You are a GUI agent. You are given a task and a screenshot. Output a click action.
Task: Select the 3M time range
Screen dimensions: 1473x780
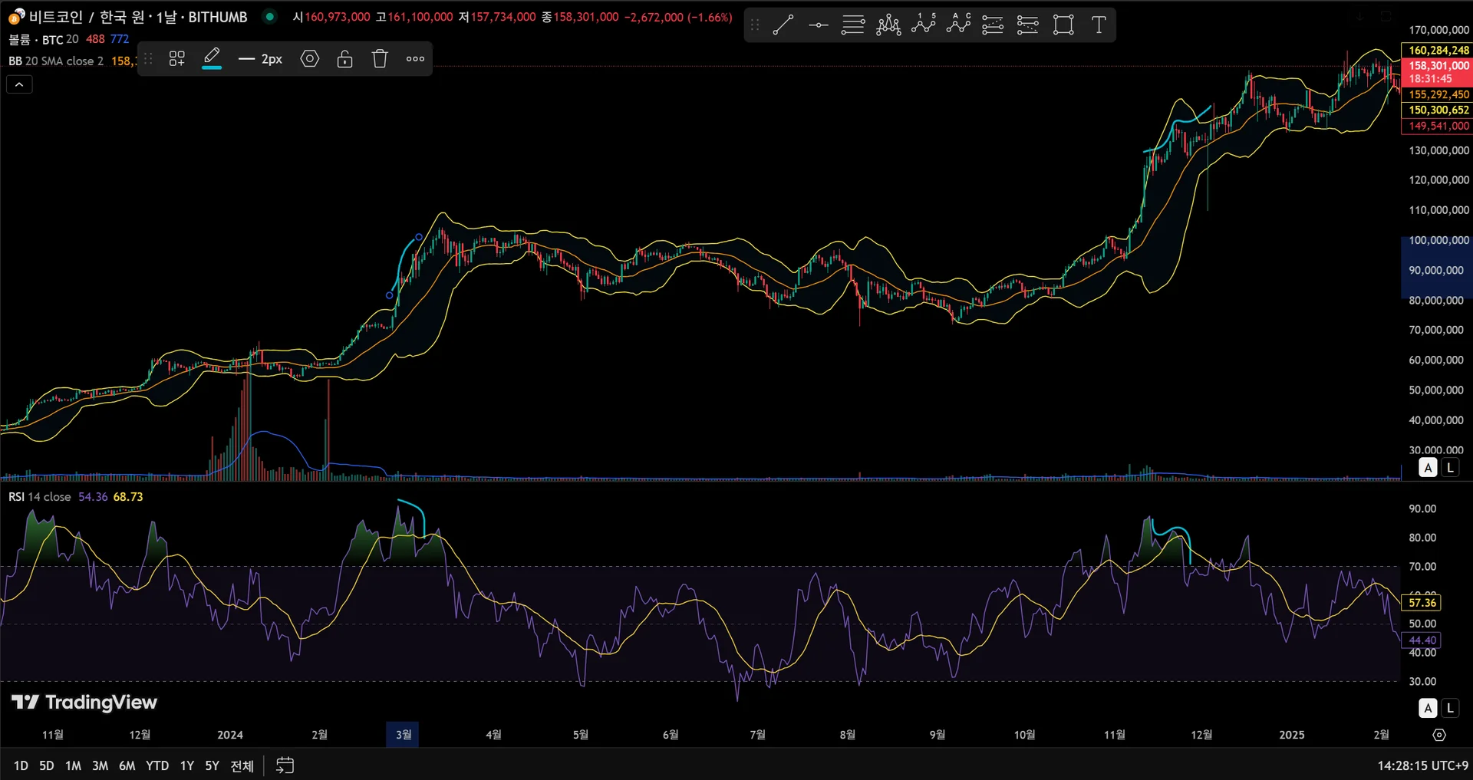click(x=100, y=765)
